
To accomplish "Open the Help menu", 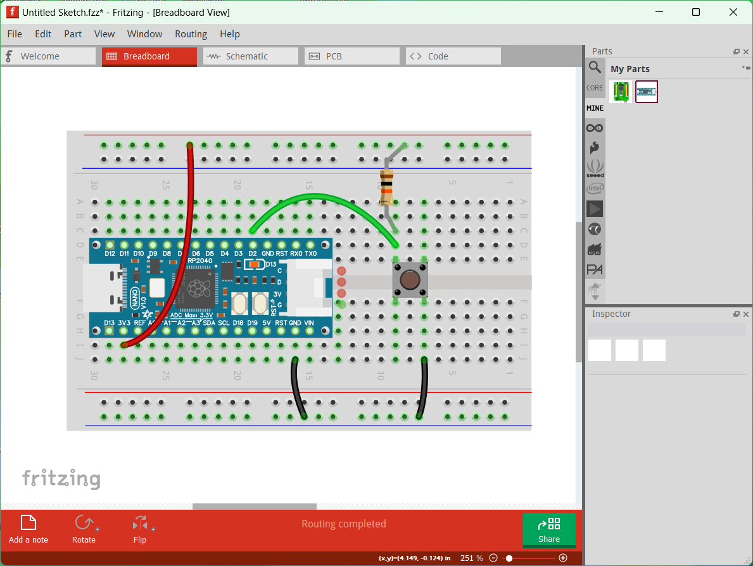I will click(x=229, y=34).
